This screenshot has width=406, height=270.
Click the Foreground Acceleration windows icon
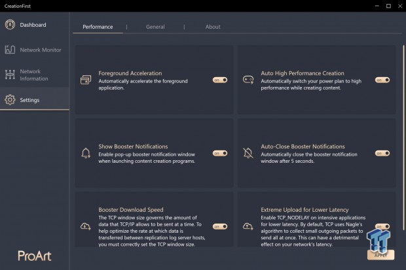point(86,80)
